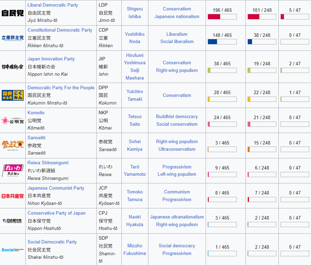Click the red 196 / 465 seat bar

[x=222, y=17]
